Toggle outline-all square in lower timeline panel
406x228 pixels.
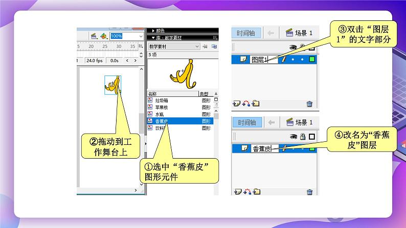(312, 136)
